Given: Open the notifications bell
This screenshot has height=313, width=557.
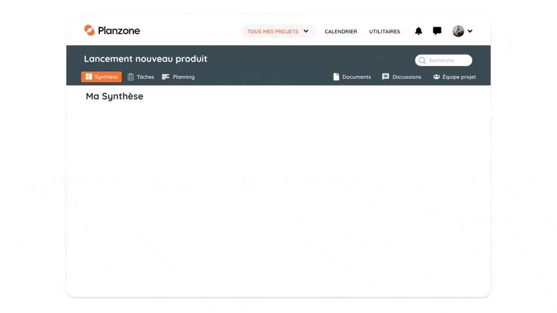Looking at the screenshot, I should click(418, 31).
